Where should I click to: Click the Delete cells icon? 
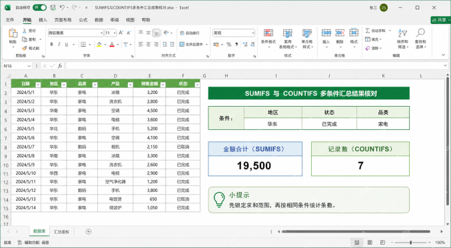click(x=340, y=33)
